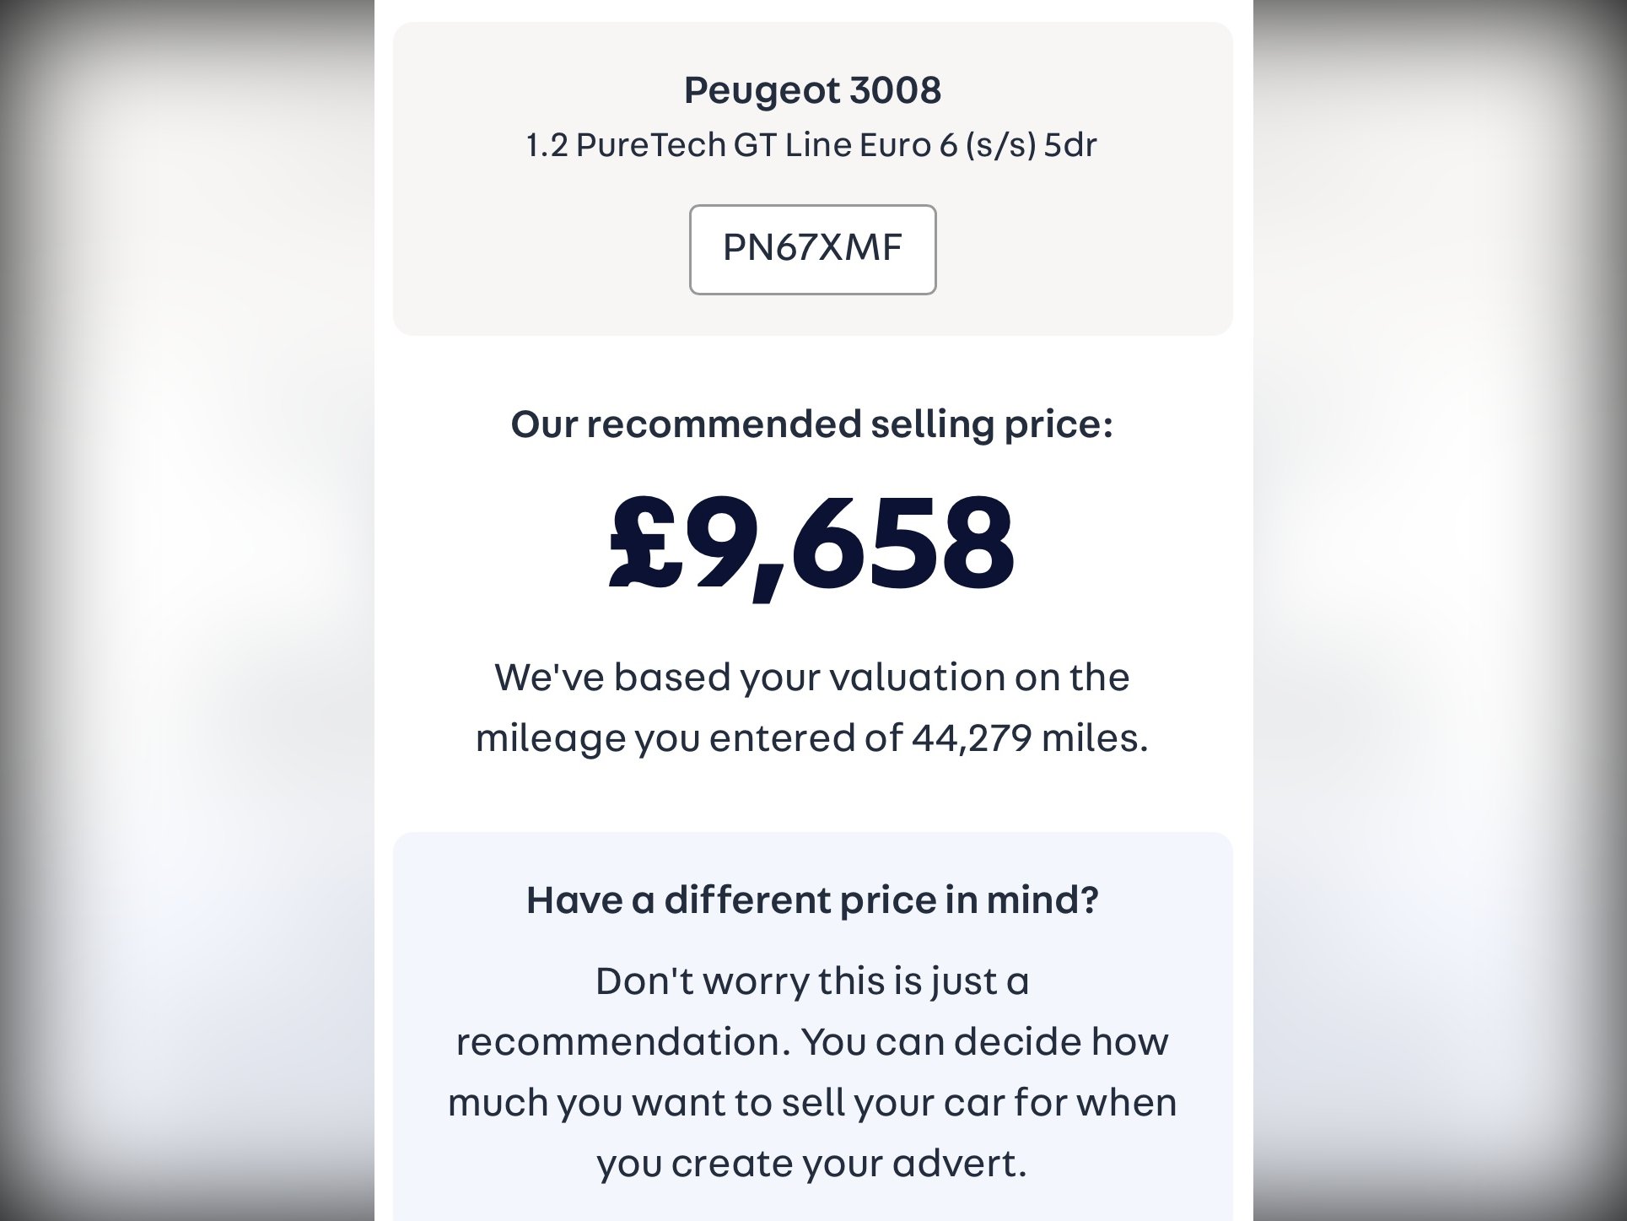Screen dimensions: 1627x1221
Task: Click the you create your advert line
Action: click(x=812, y=1164)
